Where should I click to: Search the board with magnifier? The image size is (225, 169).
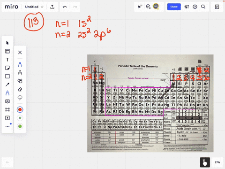pyautogui.click(x=203, y=7)
